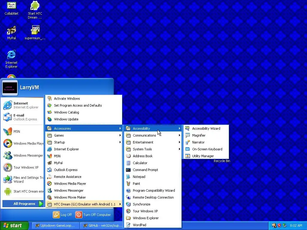Open MyPal in All Programs list
This screenshot has width=307, height=230.
click(x=84, y=163)
